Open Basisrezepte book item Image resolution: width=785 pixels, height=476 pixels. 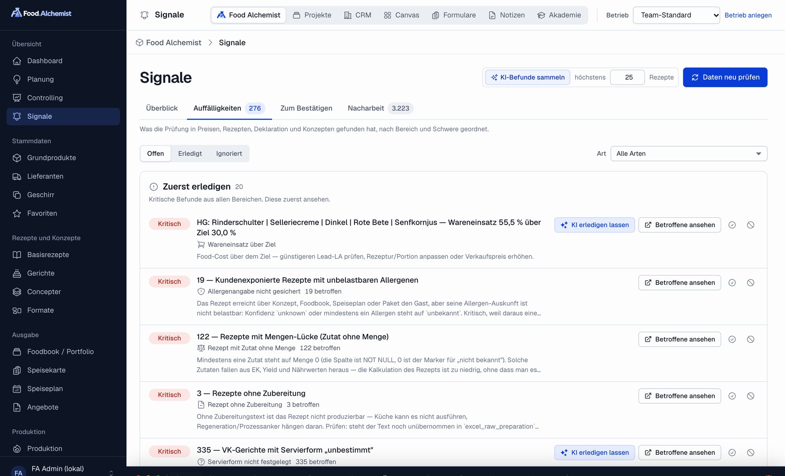tap(63, 255)
